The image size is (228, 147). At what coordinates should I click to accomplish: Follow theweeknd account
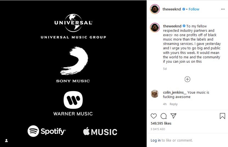(194, 9)
